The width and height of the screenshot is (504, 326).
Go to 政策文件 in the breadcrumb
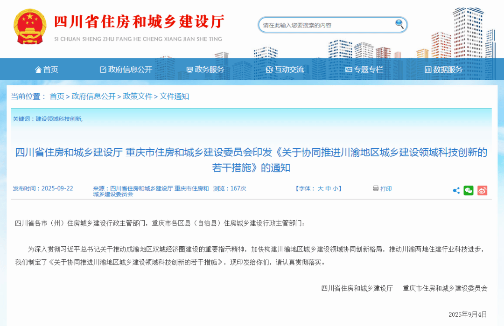[x=138, y=97]
